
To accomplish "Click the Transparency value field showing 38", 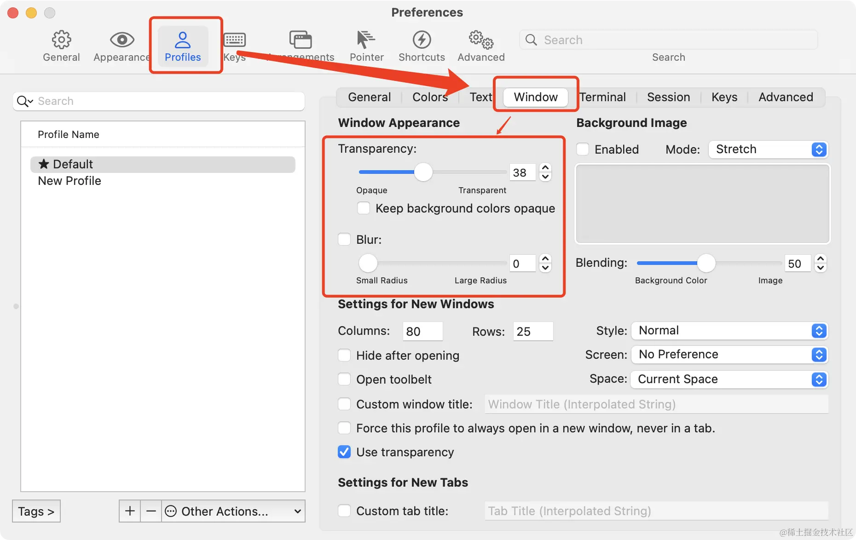I will [523, 172].
